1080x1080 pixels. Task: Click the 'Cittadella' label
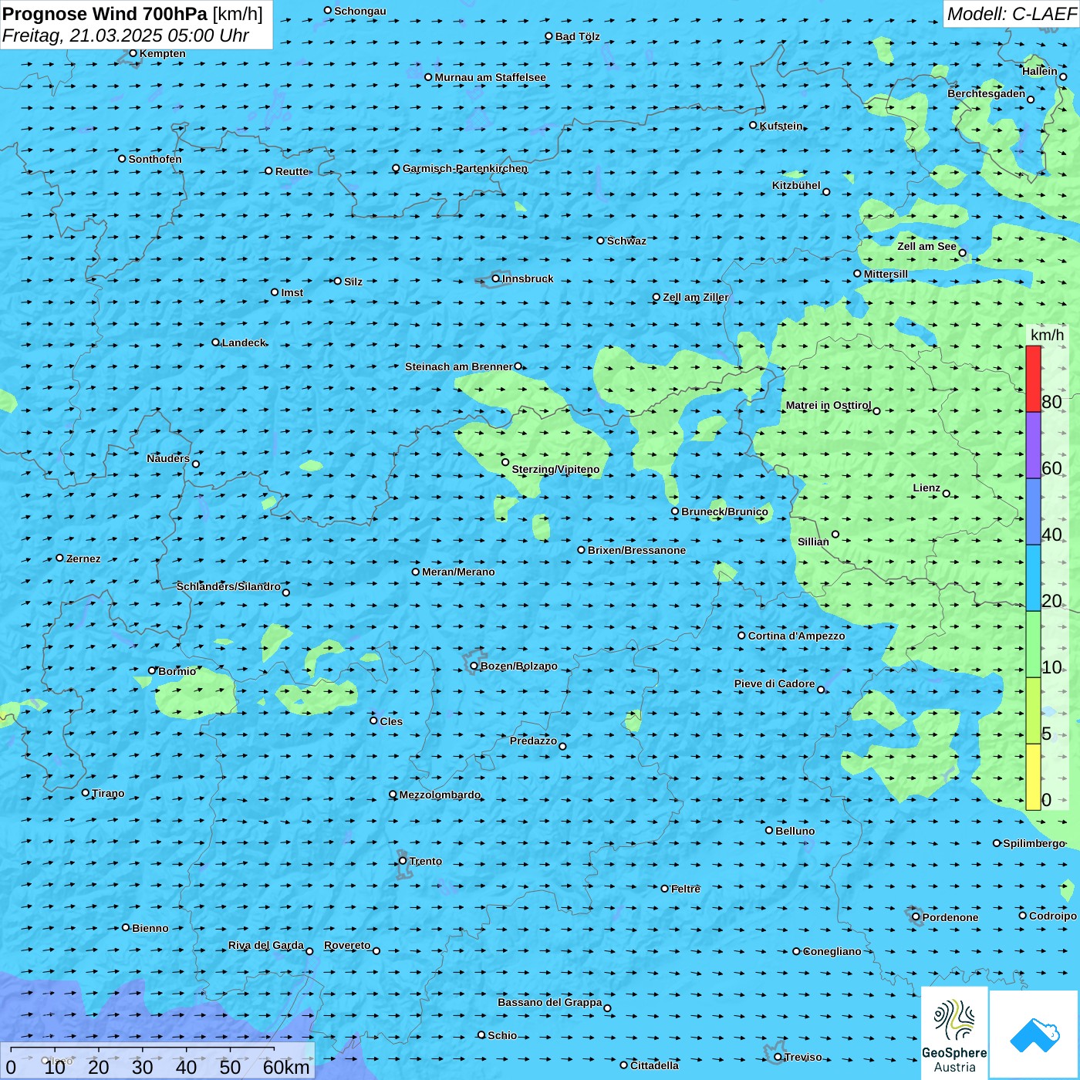click(655, 1065)
